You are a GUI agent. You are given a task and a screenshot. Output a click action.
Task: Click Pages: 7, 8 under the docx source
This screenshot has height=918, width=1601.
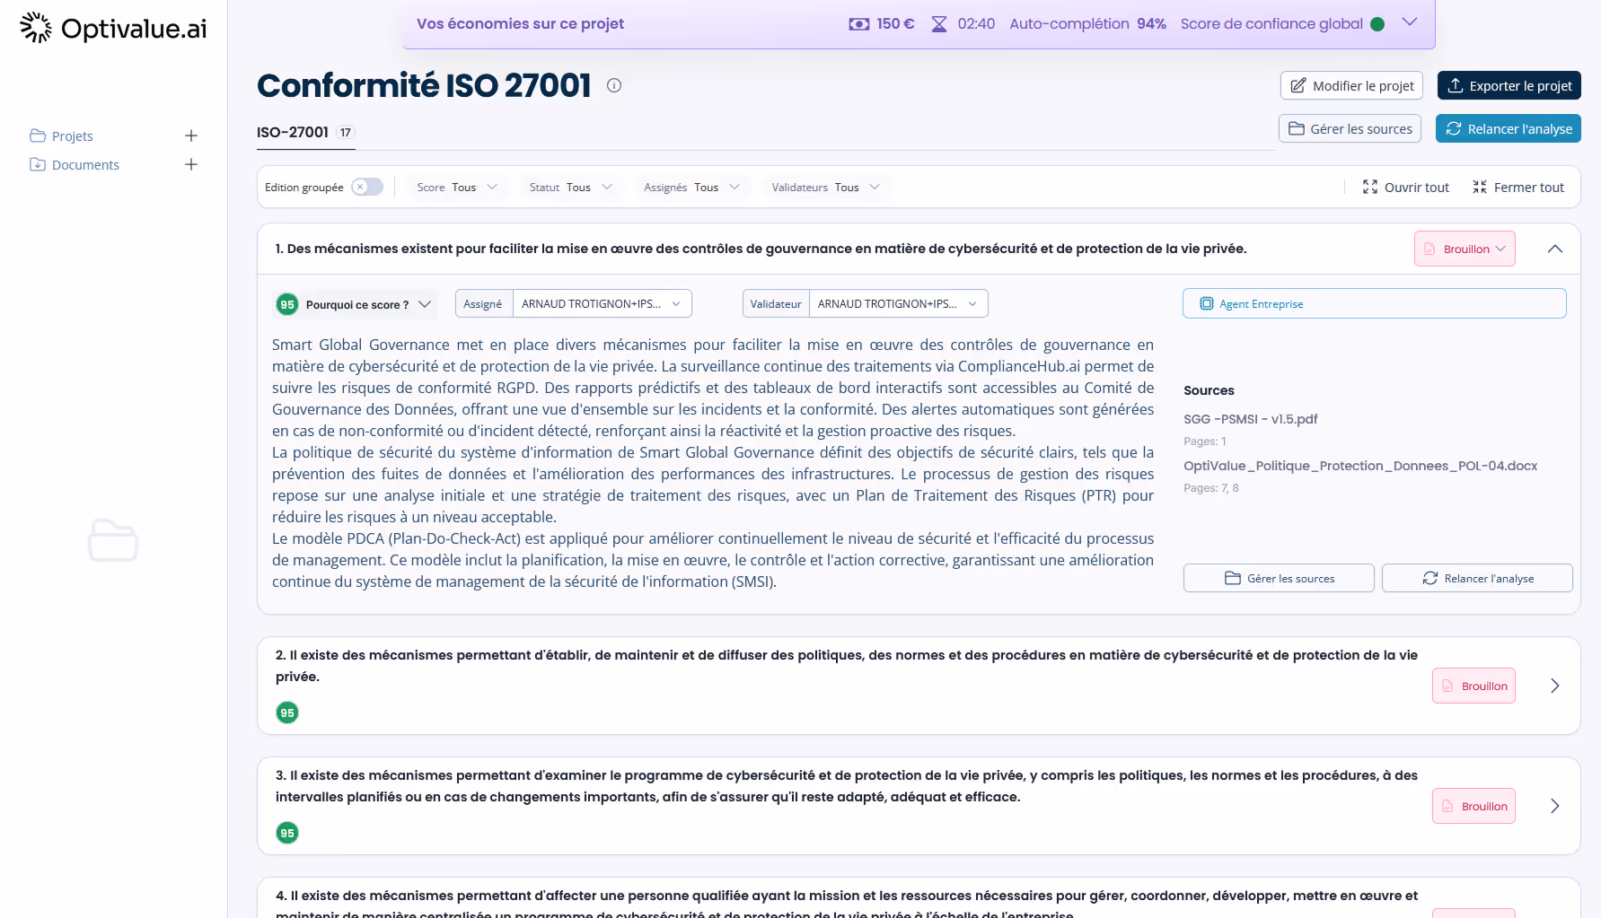(x=1211, y=488)
